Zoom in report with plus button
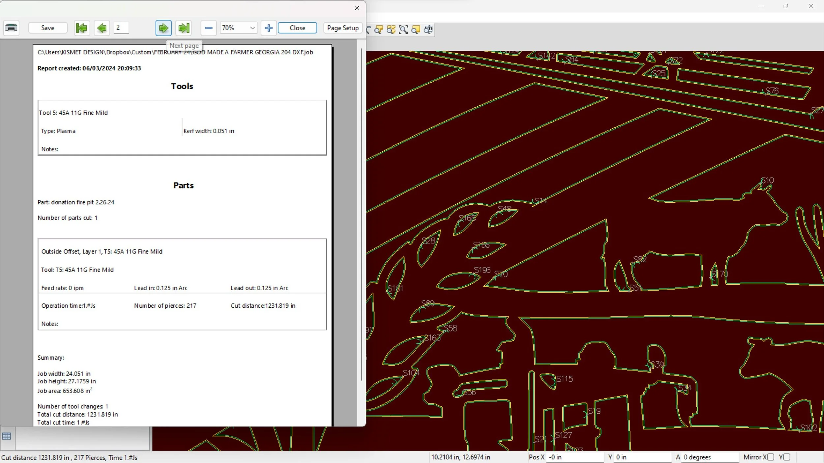824x463 pixels. (269, 28)
